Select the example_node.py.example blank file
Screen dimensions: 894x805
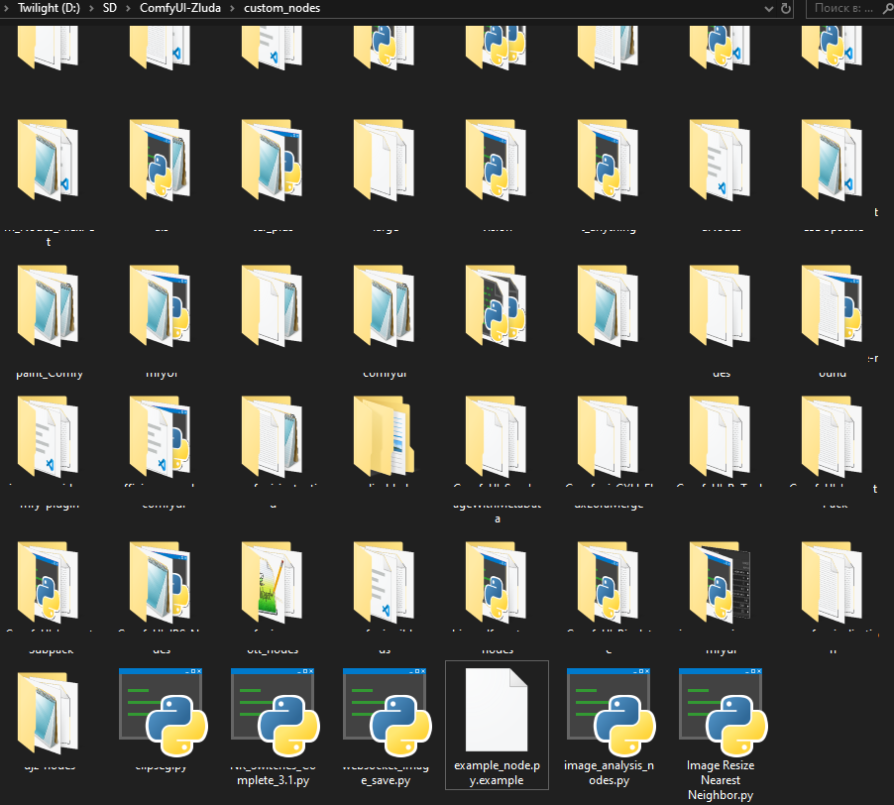pyautogui.click(x=497, y=725)
